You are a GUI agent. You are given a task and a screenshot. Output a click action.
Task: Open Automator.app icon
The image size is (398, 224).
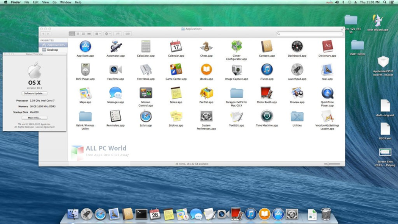pyautogui.click(x=116, y=47)
